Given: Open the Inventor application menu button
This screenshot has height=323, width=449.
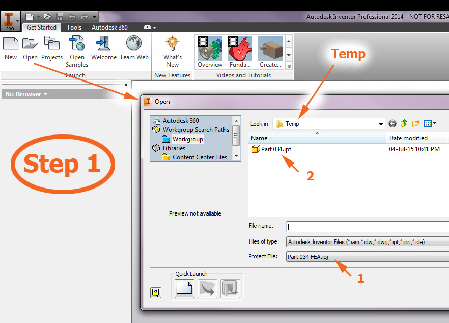Looking at the screenshot, I should tap(10, 21).
